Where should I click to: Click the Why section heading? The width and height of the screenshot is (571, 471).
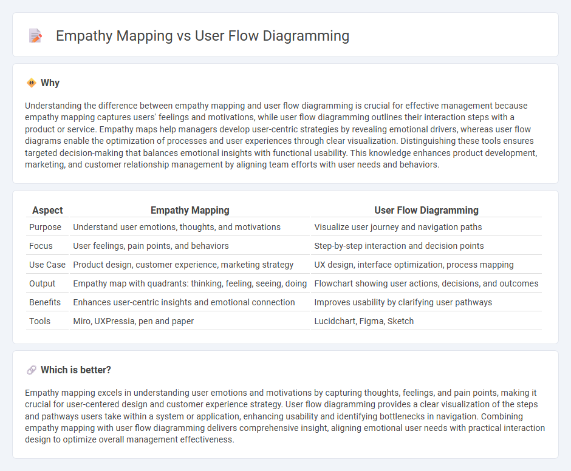point(50,83)
